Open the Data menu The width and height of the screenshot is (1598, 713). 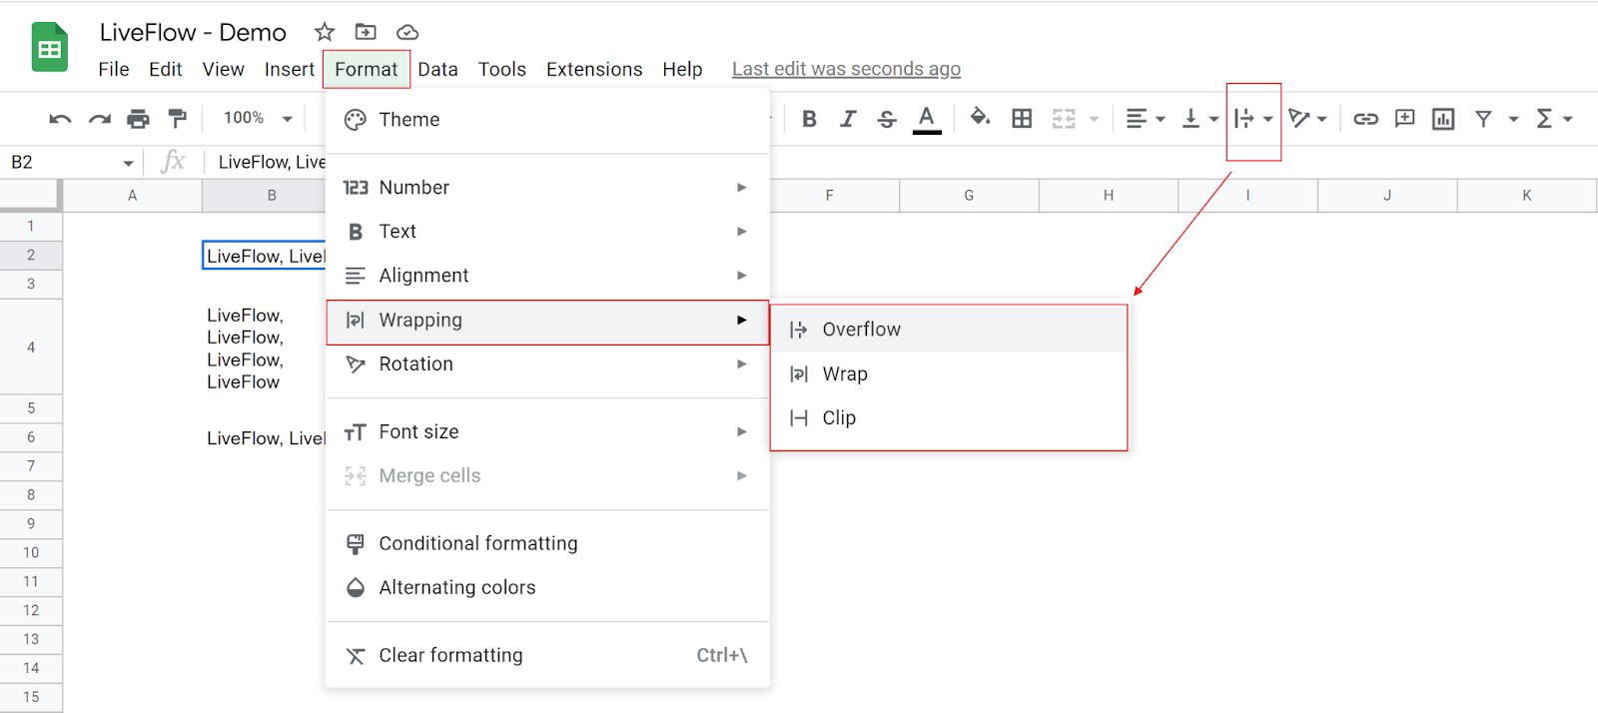(x=437, y=69)
